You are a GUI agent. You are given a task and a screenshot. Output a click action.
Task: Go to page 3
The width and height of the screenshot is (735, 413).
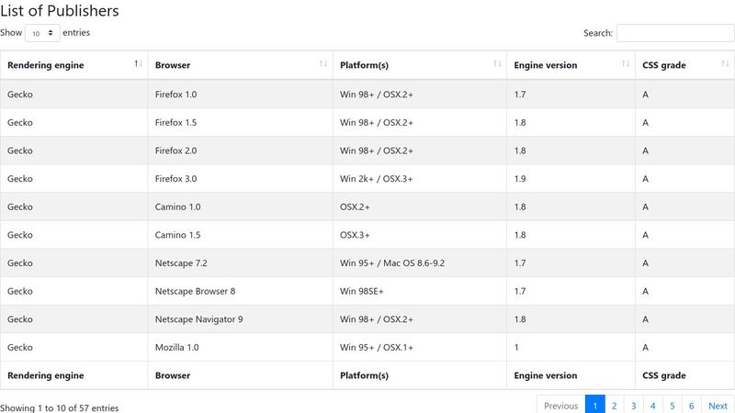633,406
